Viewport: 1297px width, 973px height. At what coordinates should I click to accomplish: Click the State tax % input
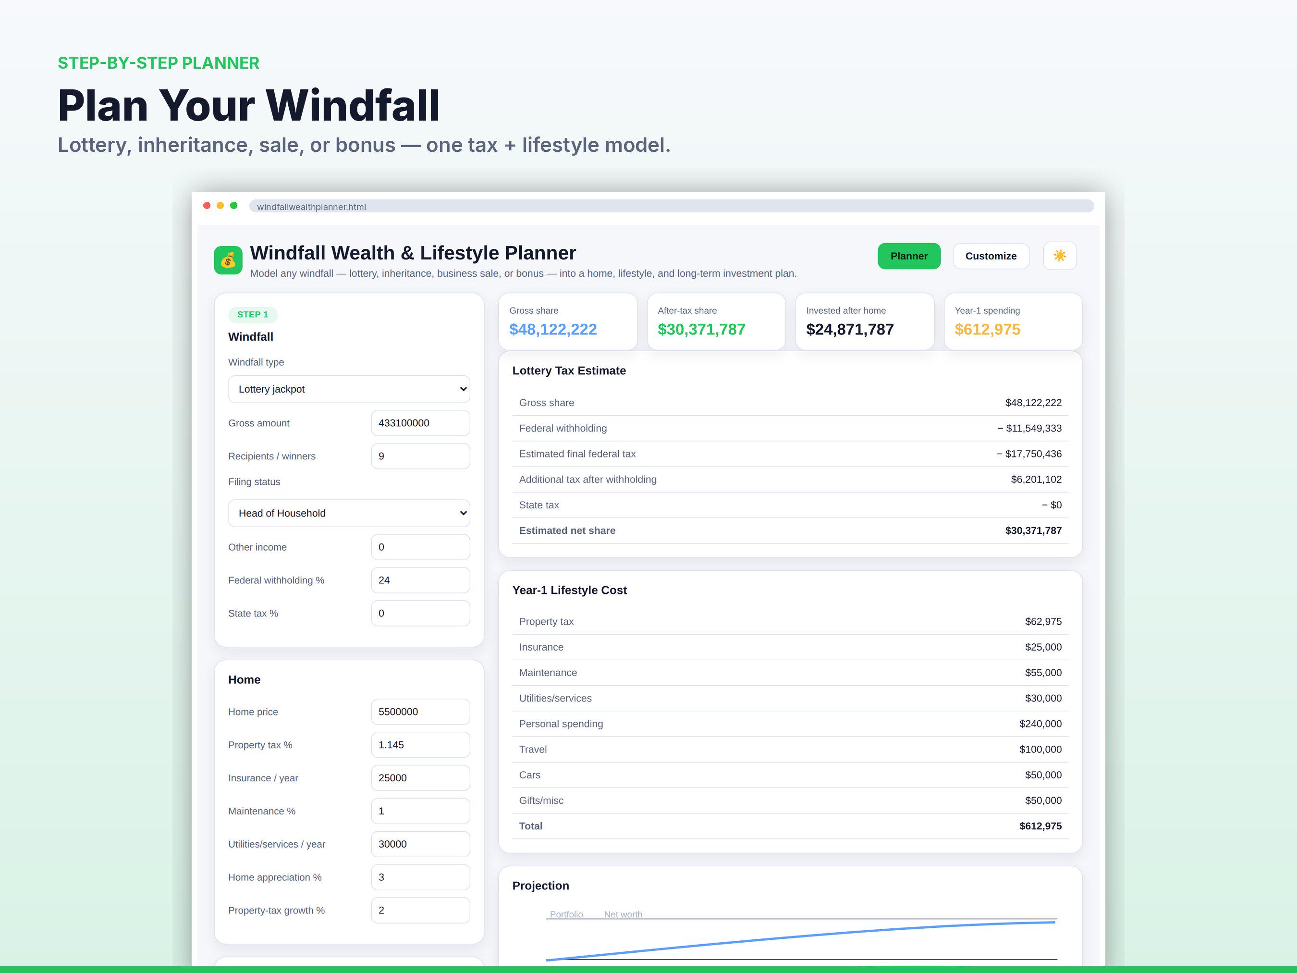click(420, 613)
